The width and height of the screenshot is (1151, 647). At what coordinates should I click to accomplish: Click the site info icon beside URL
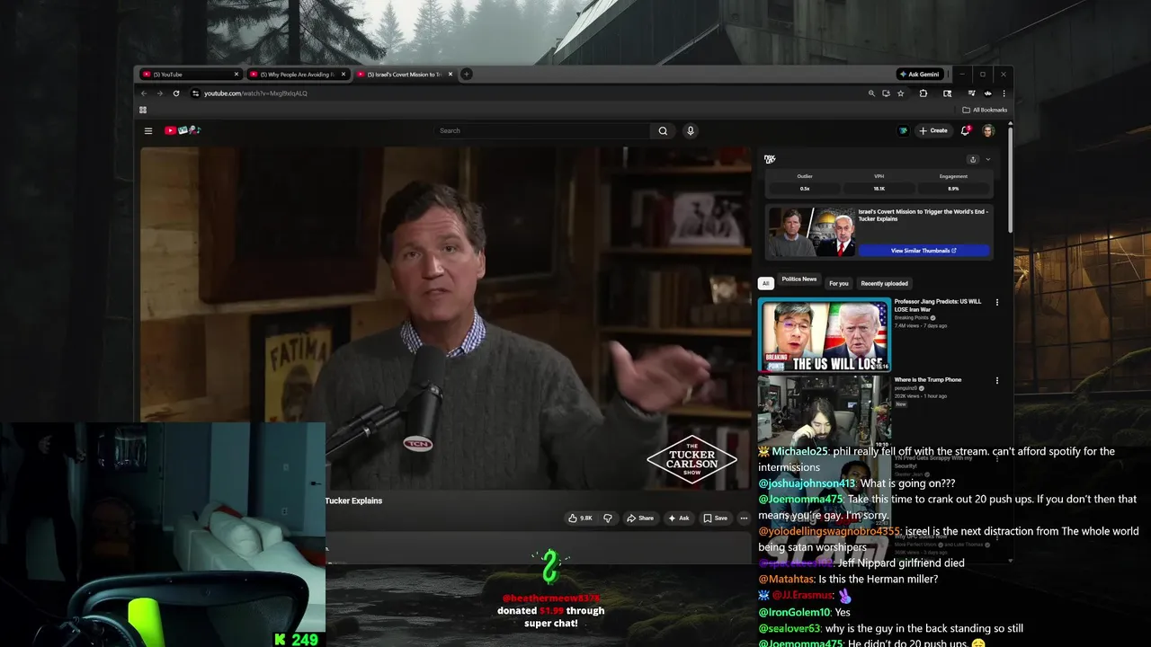[x=195, y=93]
